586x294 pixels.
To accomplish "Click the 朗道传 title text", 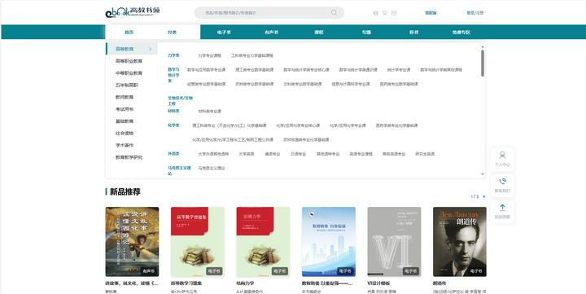I will click(x=439, y=283).
